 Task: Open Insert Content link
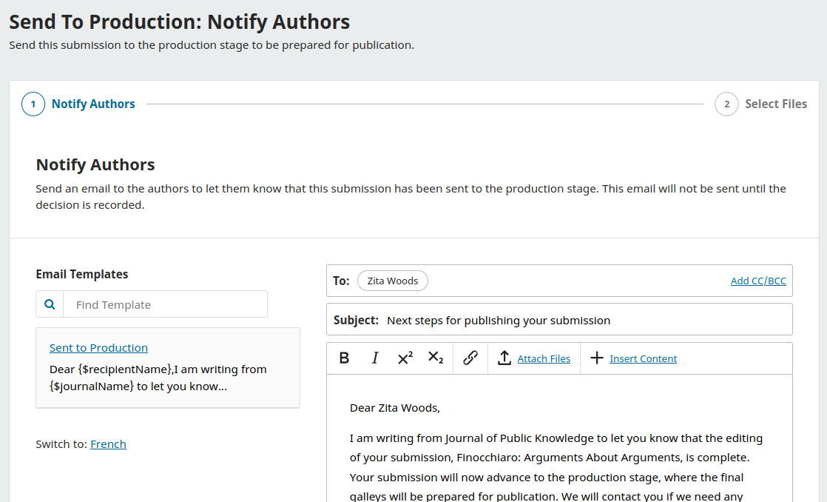pos(643,358)
